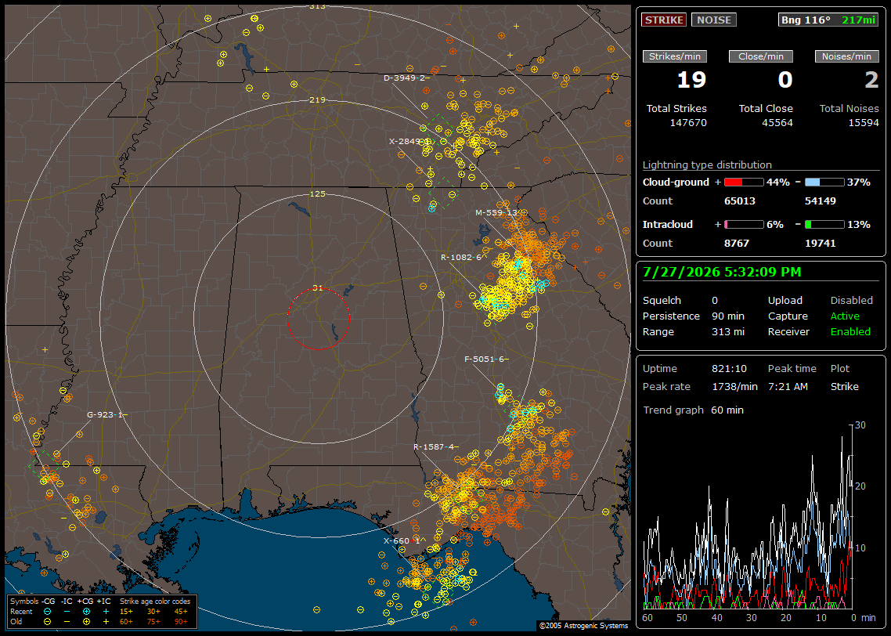Select the STRIKE mode button
Viewport: 891px width, 636px height.
coord(664,20)
